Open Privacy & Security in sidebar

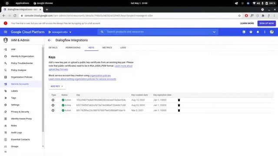coord(21,112)
